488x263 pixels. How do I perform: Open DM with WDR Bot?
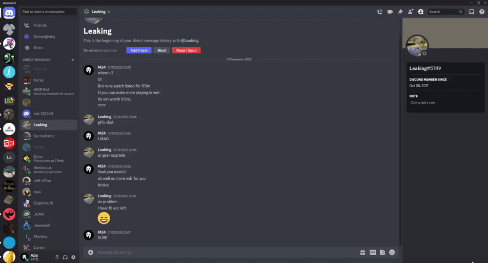coord(49,91)
